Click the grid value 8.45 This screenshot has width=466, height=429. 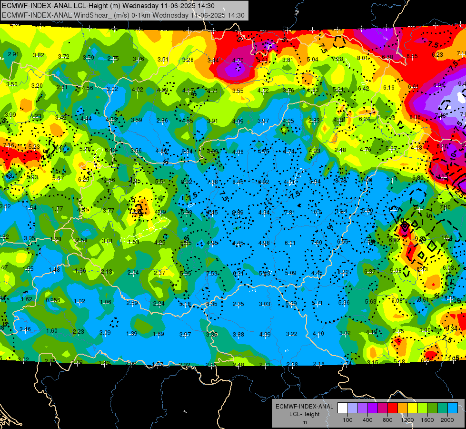coord(238,182)
